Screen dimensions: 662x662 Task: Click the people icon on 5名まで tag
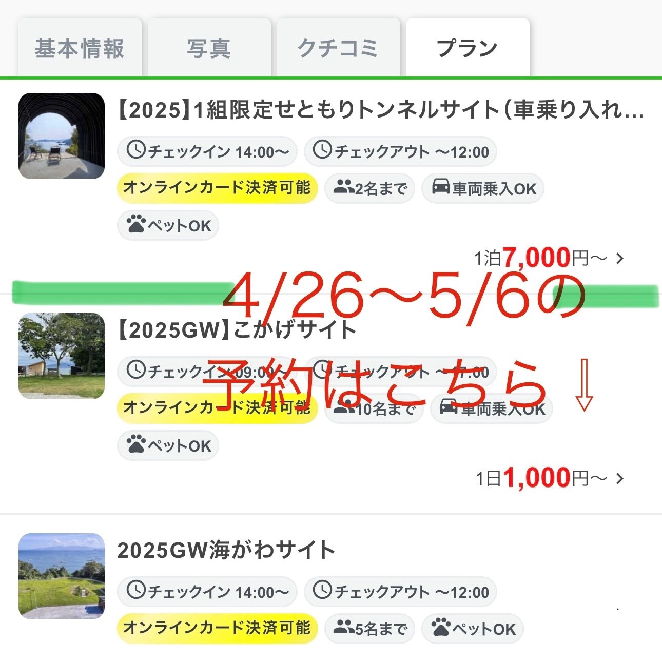(344, 628)
